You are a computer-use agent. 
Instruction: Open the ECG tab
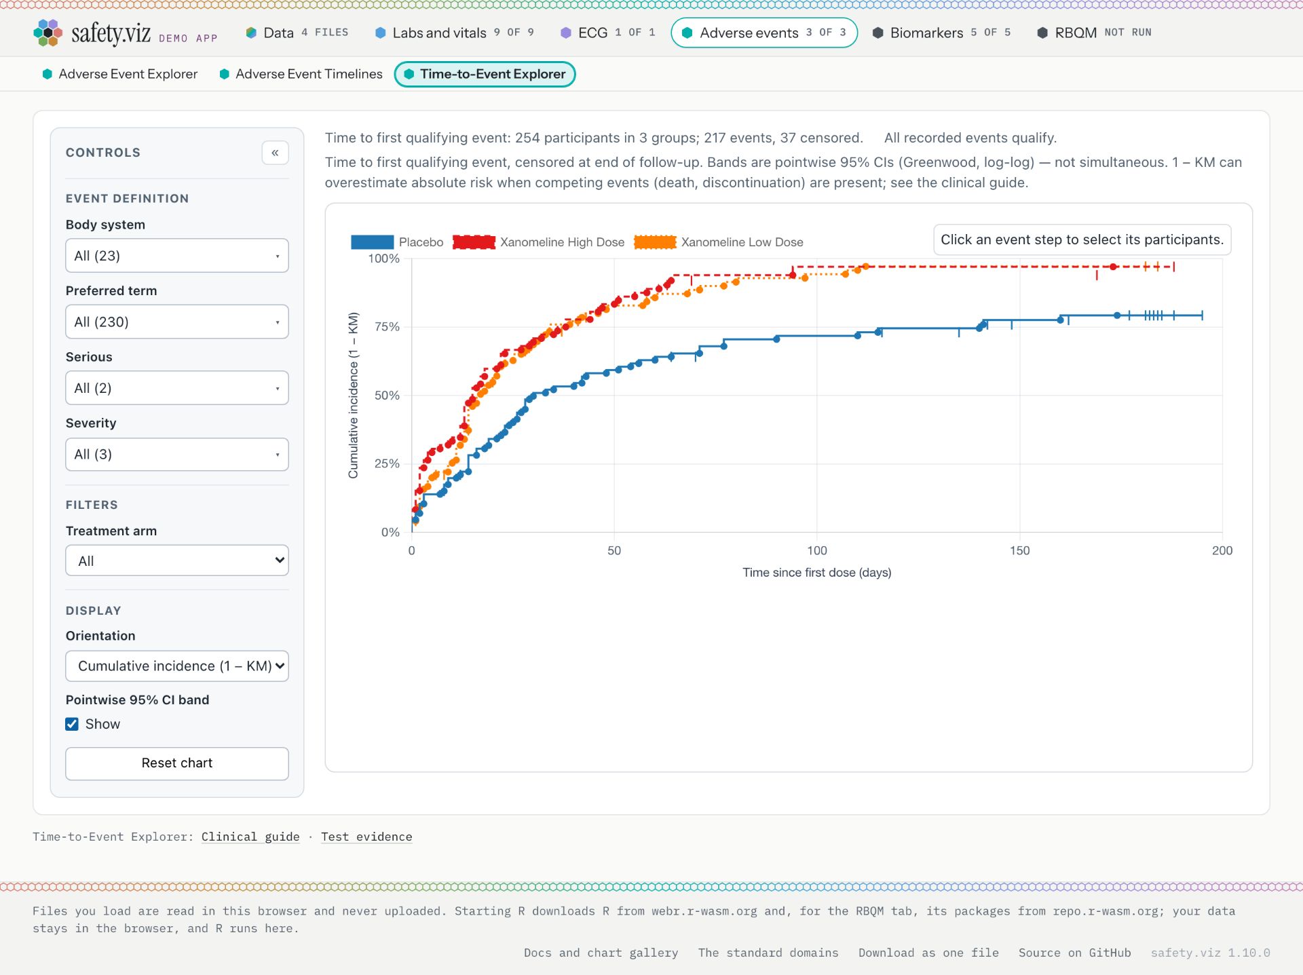tap(607, 33)
